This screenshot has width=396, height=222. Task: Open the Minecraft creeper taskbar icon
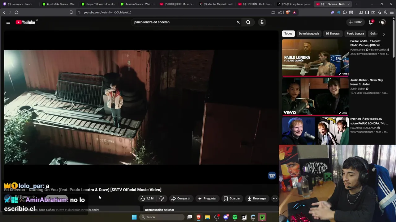[262, 217]
